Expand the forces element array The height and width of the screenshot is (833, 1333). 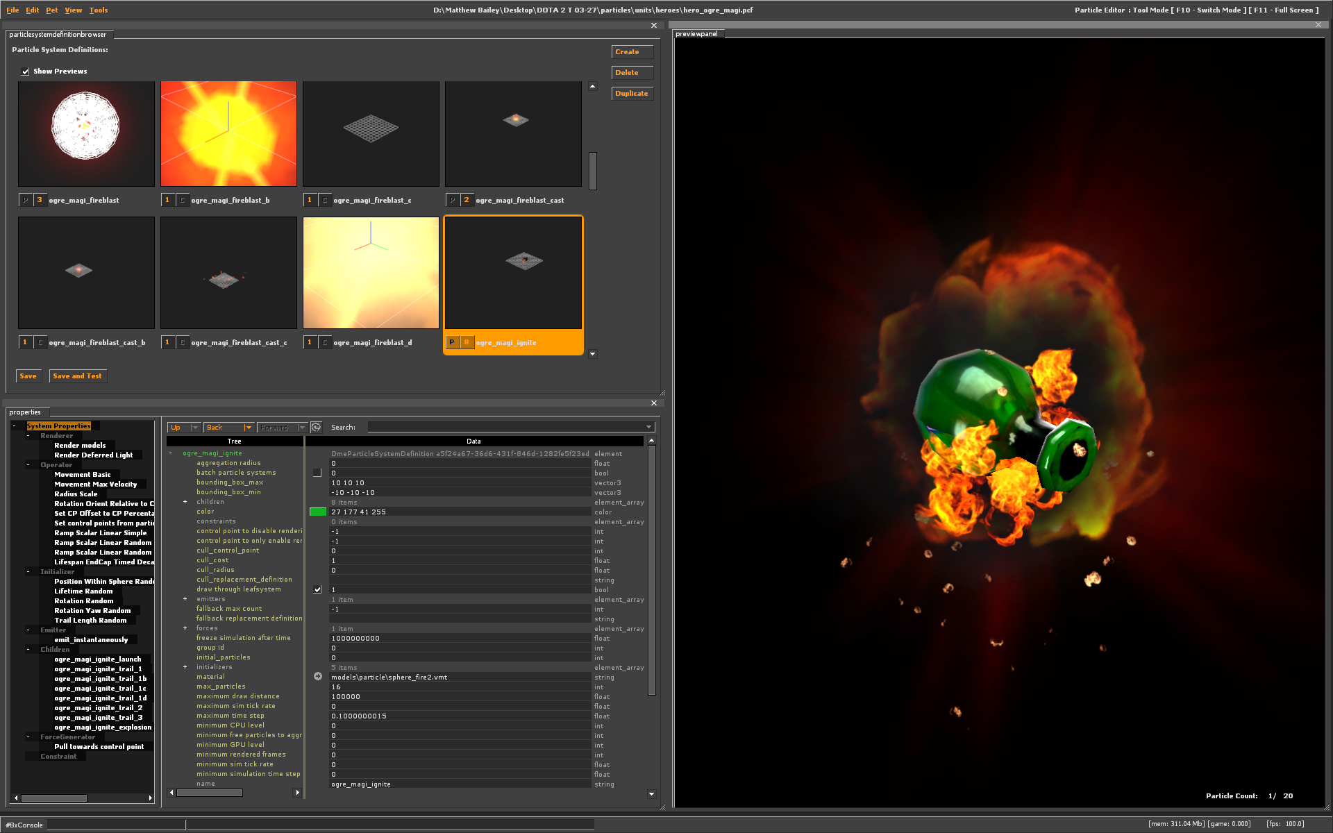tap(185, 628)
